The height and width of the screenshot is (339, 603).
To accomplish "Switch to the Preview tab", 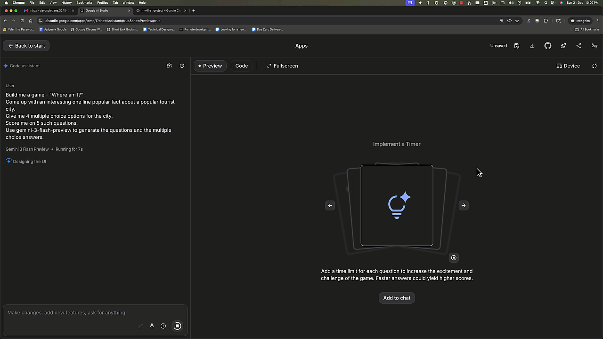I will pyautogui.click(x=210, y=66).
